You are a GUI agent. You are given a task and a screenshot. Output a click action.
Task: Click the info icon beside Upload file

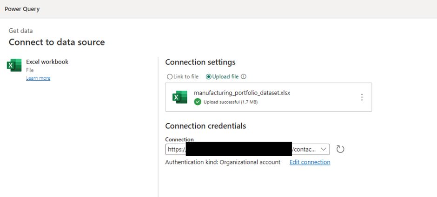click(x=244, y=77)
